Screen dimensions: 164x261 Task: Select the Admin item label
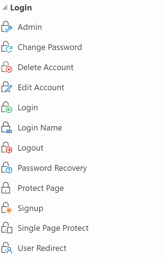[30, 27]
